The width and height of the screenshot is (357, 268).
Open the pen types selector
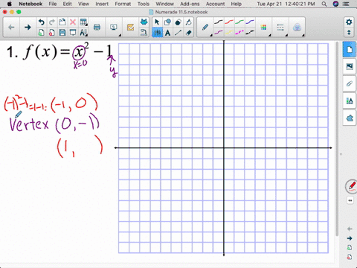pyautogui.click(x=205, y=28)
